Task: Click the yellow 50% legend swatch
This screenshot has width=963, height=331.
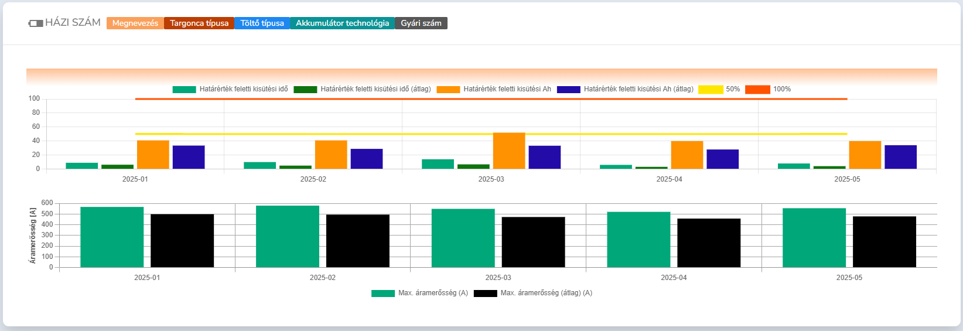Action: pos(711,89)
